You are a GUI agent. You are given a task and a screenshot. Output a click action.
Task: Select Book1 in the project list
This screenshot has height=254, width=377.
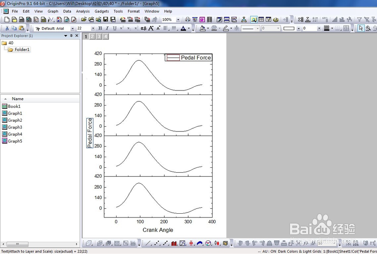point(14,106)
